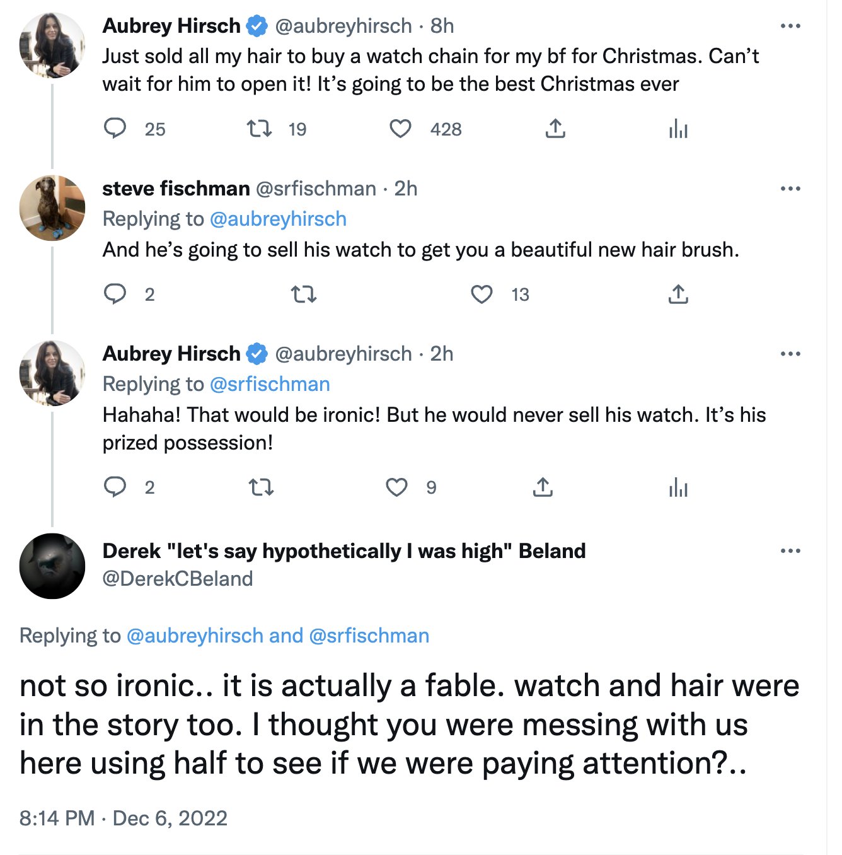The width and height of the screenshot is (842, 855).
Task: Share Aubrey's first tweet
Action: (555, 129)
